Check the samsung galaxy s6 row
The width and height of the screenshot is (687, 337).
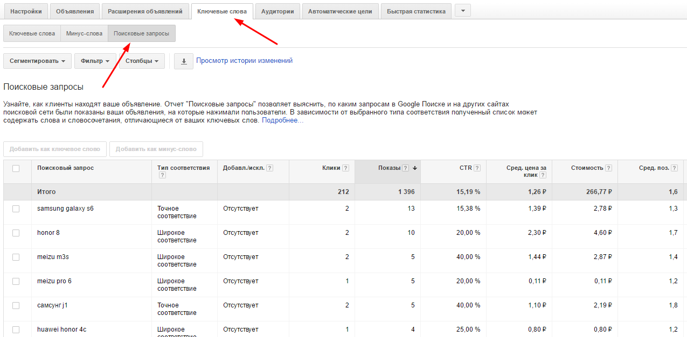(x=16, y=209)
